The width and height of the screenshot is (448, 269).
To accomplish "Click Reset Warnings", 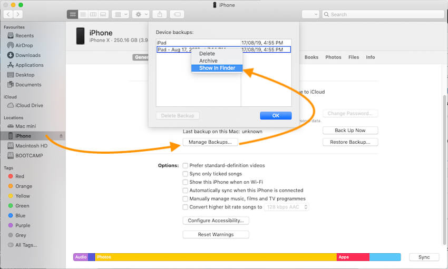I will (x=216, y=234).
